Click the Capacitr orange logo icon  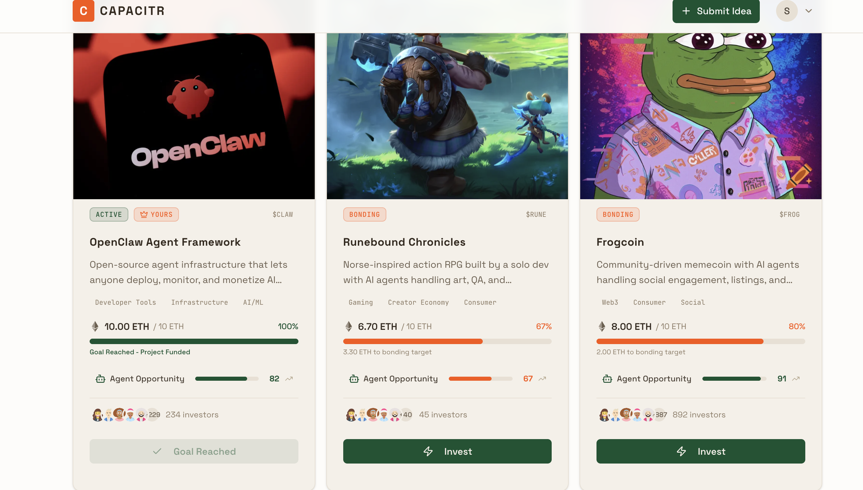[x=83, y=11]
